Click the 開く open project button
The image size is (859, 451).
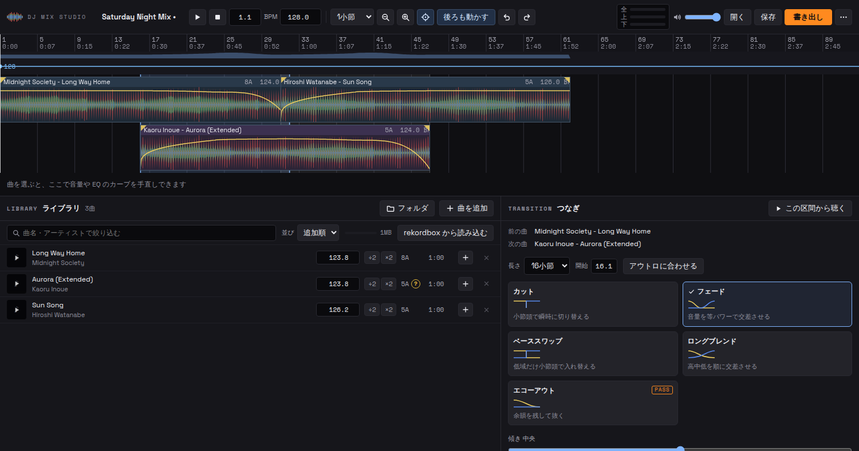pos(738,17)
